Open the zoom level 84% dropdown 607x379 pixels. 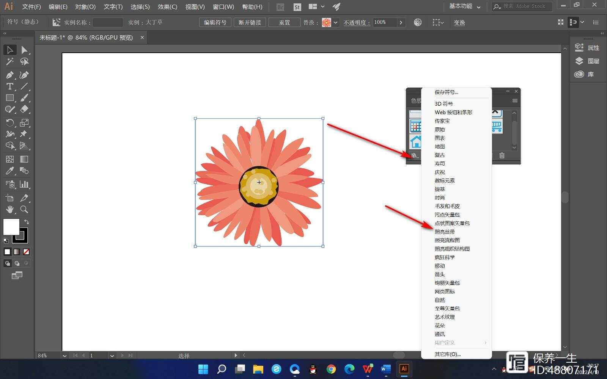pyautogui.click(x=64, y=356)
